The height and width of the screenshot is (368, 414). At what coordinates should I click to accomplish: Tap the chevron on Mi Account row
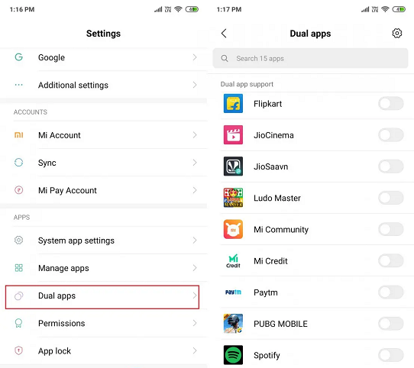click(x=195, y=135)
